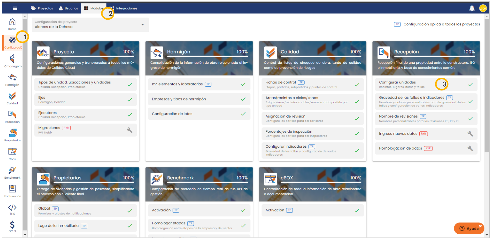Viewport: 491px width, 240px height.
Task: Switch to the Proyectos tab
Action: point(42,8)
